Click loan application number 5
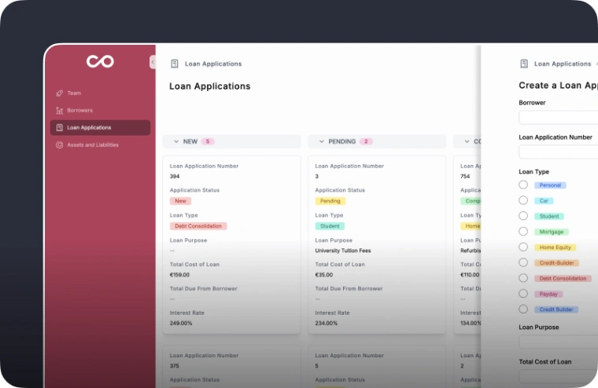 (x=316, y=366)
